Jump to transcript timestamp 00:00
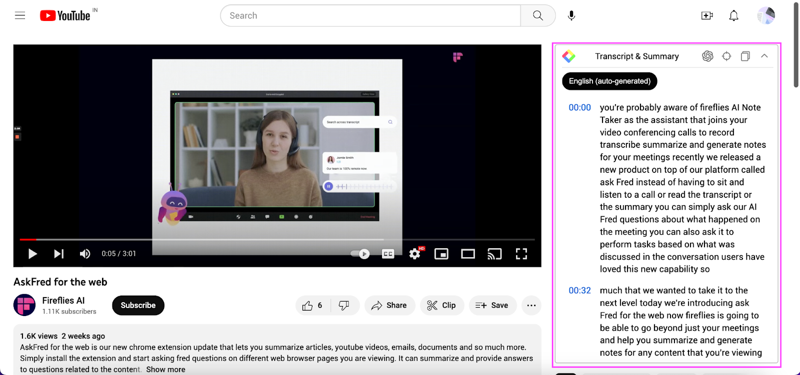 tap(579, 107)
